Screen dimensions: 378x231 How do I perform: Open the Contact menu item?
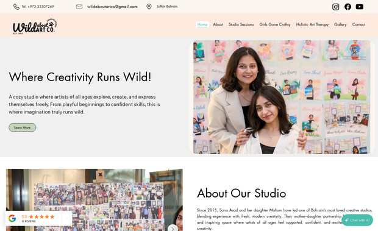358,24
